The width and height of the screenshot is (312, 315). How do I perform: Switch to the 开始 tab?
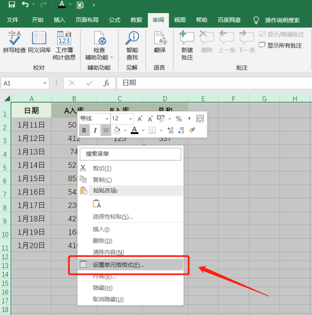[38, 20]
